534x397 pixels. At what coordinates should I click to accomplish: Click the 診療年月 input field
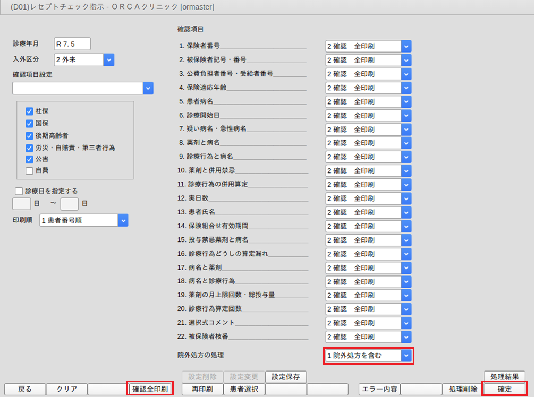(x=72, y=44)
